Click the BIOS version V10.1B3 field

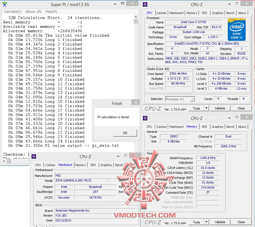(x=95, y=215)
